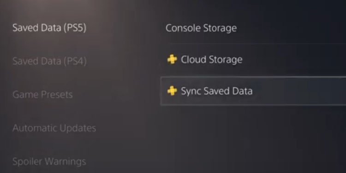Open the Game Presets section

pyautogui.click(x=42, y=95)
